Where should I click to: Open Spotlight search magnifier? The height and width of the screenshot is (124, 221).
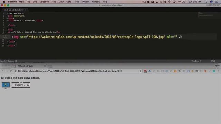click(206, 2)
